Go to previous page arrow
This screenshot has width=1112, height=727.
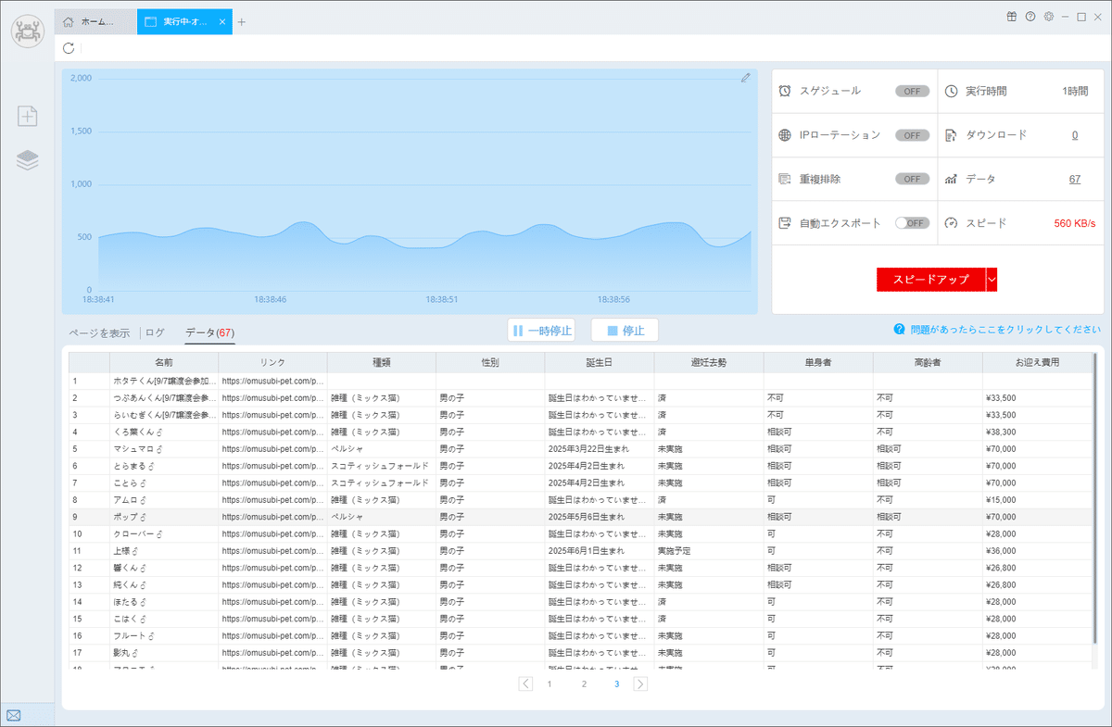525,683
